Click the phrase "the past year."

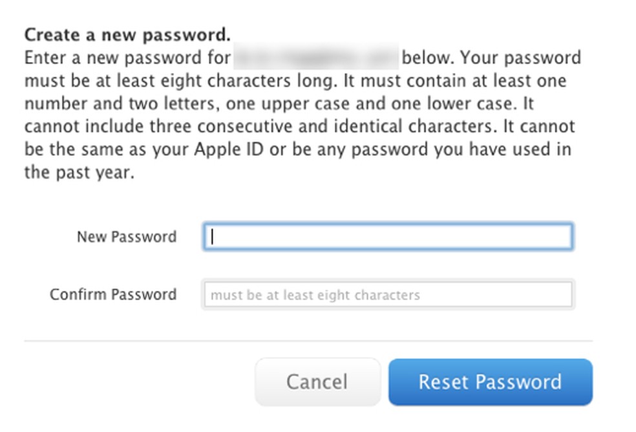pyautogui.click(x=79, y=173)
